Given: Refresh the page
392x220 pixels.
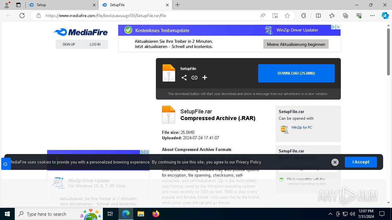Looking at the screenshot, I should [x=22, y=16].
